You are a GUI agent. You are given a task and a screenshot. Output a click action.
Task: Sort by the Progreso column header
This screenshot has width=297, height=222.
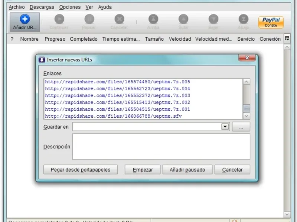(55, 39)
